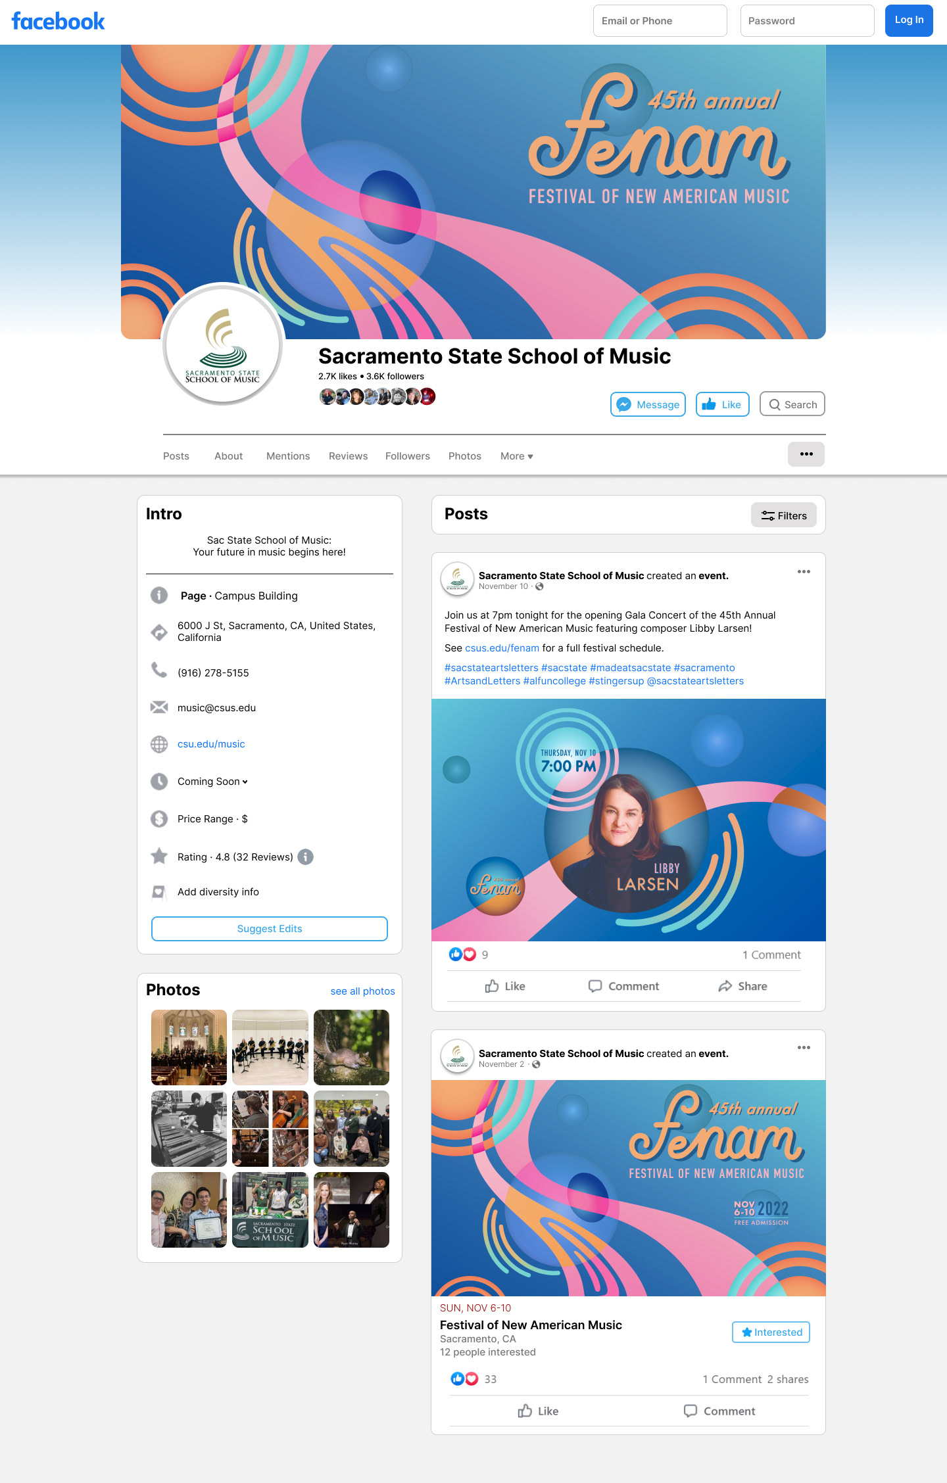Image resolution: width=947 pixels, height=1483 pixels.
Task: Click the directions icon beside address
Action: click(x=159, y=632)
